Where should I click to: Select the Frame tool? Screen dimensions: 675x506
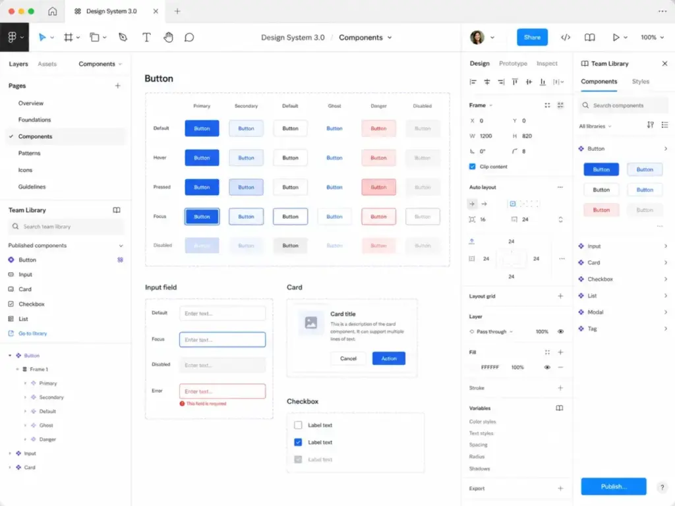(x=68, y=38)
